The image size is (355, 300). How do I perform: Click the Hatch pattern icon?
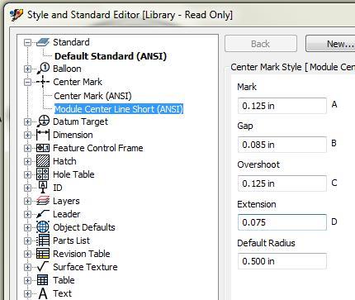43,161
